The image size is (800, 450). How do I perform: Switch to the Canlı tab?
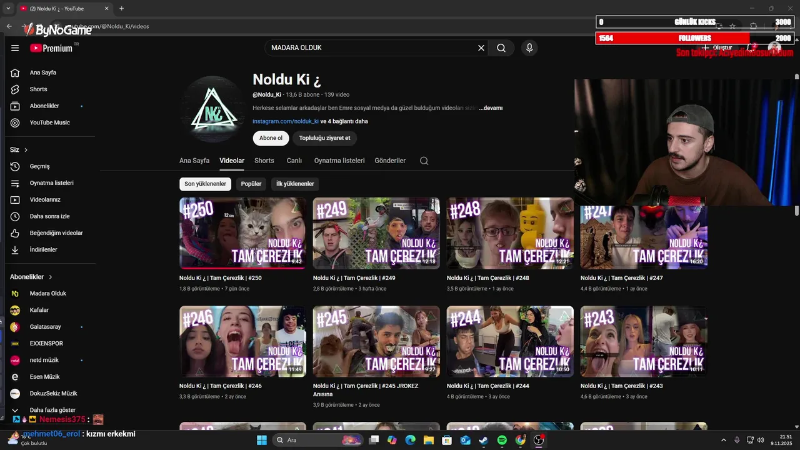pyautogui.click(x=294, y=161)
